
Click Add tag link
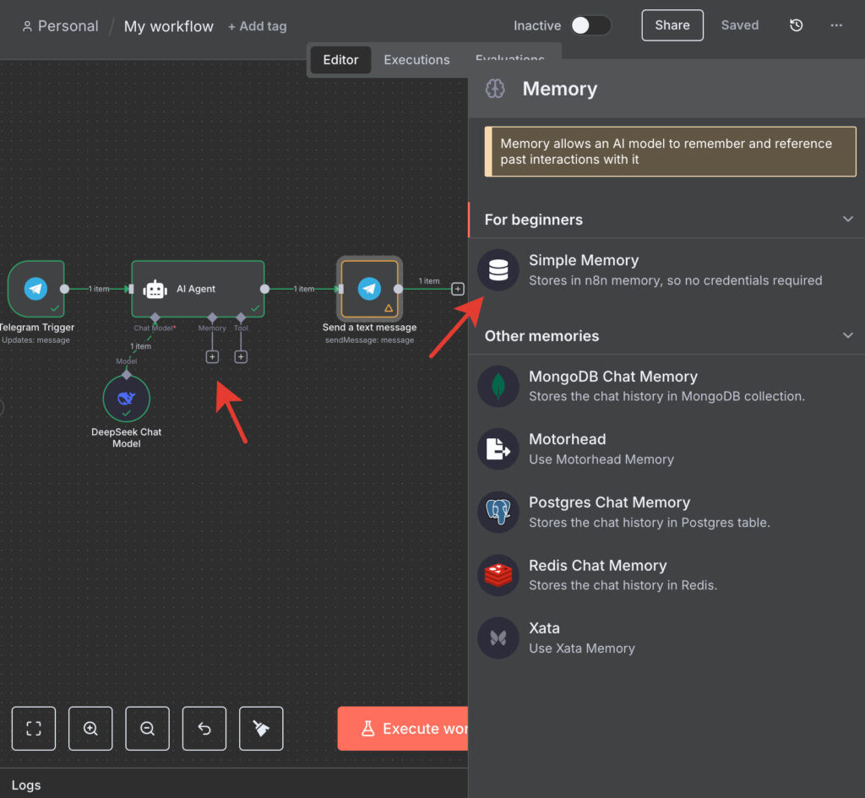click(258, 26)
